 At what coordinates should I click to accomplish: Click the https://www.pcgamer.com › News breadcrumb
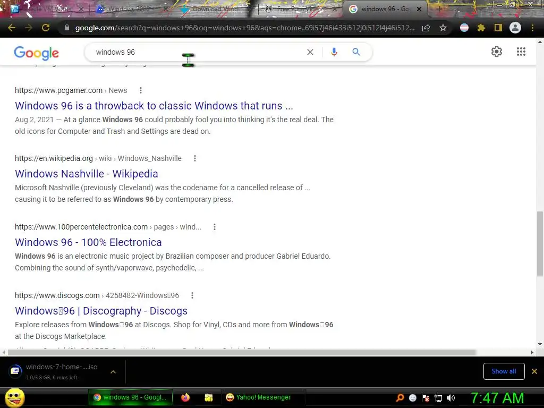tap(71, 90)
